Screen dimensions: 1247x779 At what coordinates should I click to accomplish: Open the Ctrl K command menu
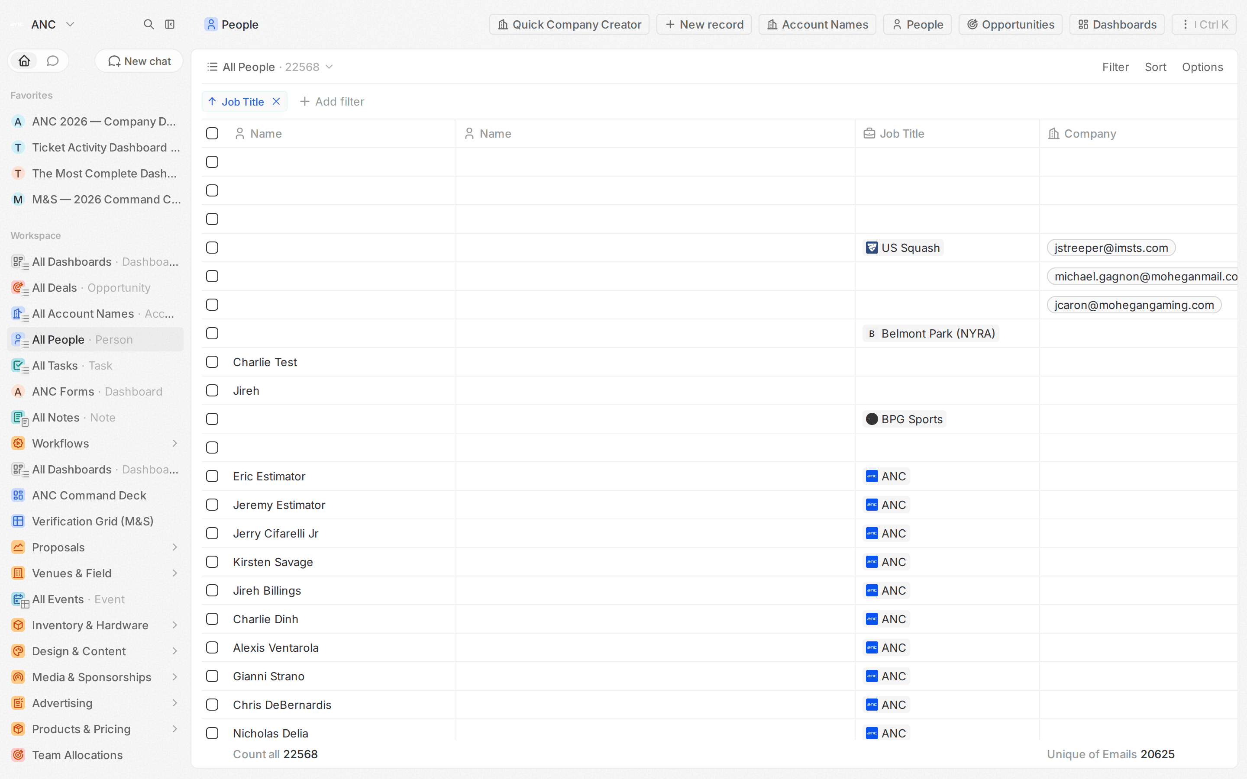1204,24
